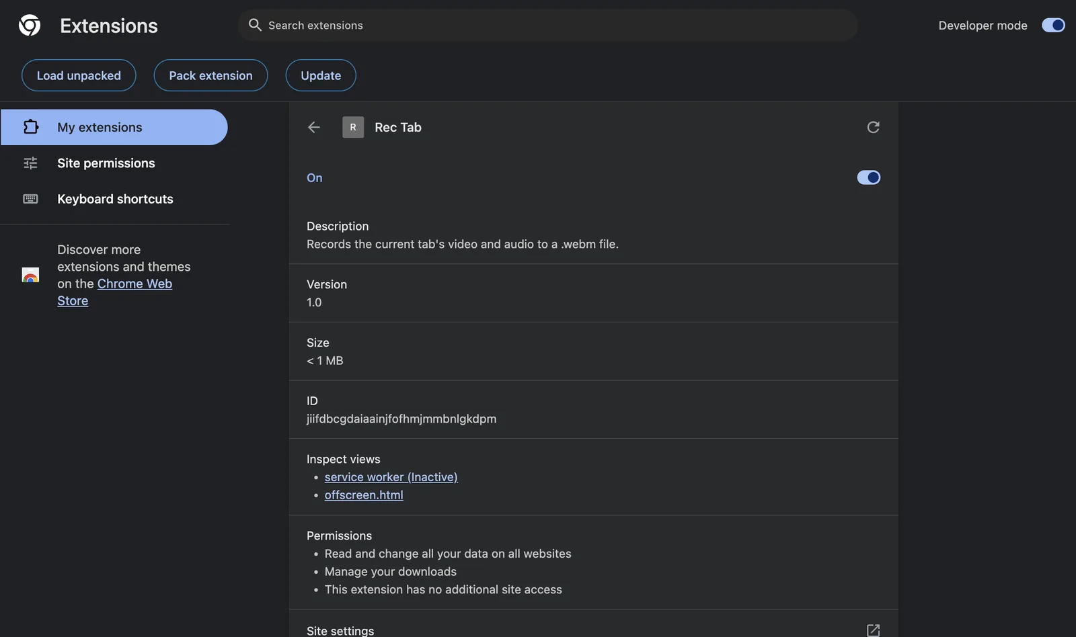This screenshot has width=1076, height=637.
Task: Open Keyboard shortcuts section
Action: (x=114, y=199)
